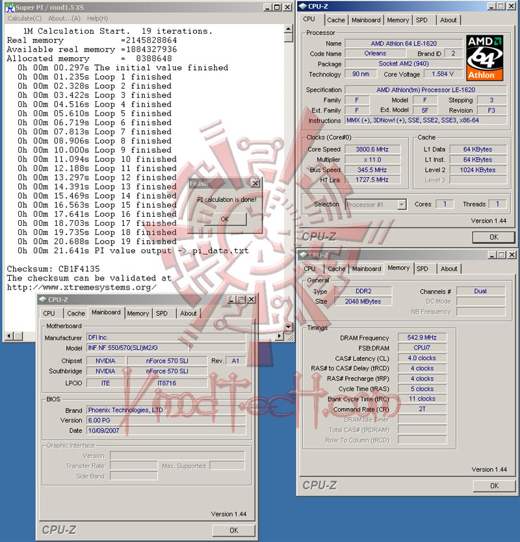Click the xtremesystems.org URL in Super PI
The height and width of the screenshot is (542, 520).
[82, 288]
